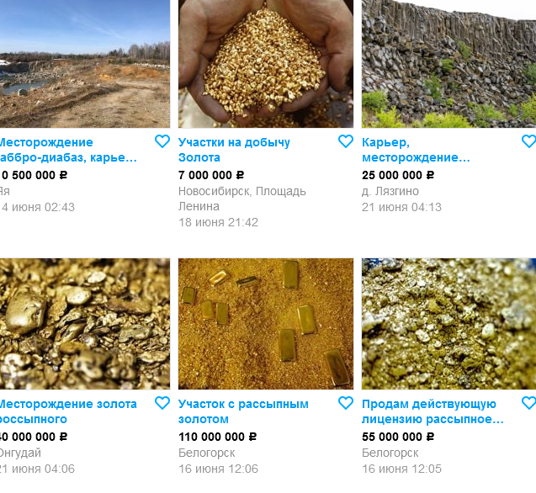Click photo of gold bars on sand
The width and height of the screenshot is (536, 493).
(x=266, y=324)
